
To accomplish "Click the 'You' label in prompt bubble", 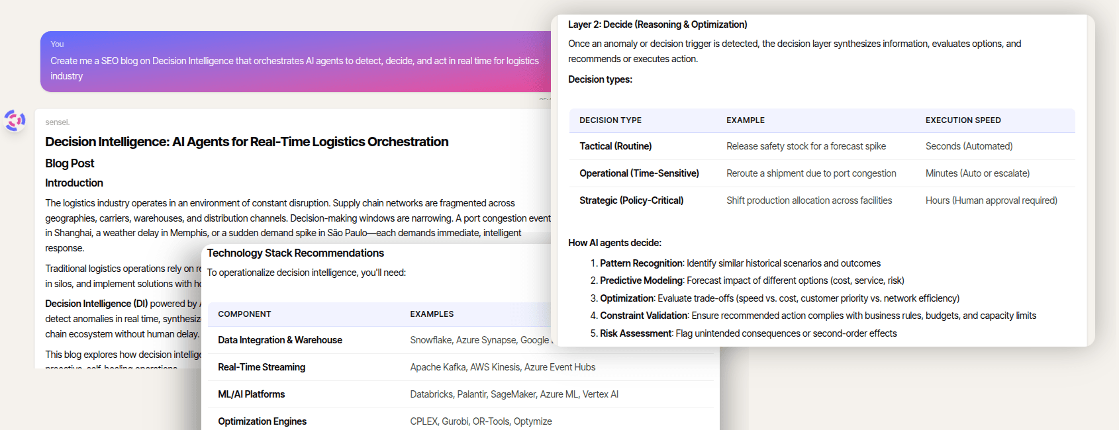I will (x=57, y=44).
